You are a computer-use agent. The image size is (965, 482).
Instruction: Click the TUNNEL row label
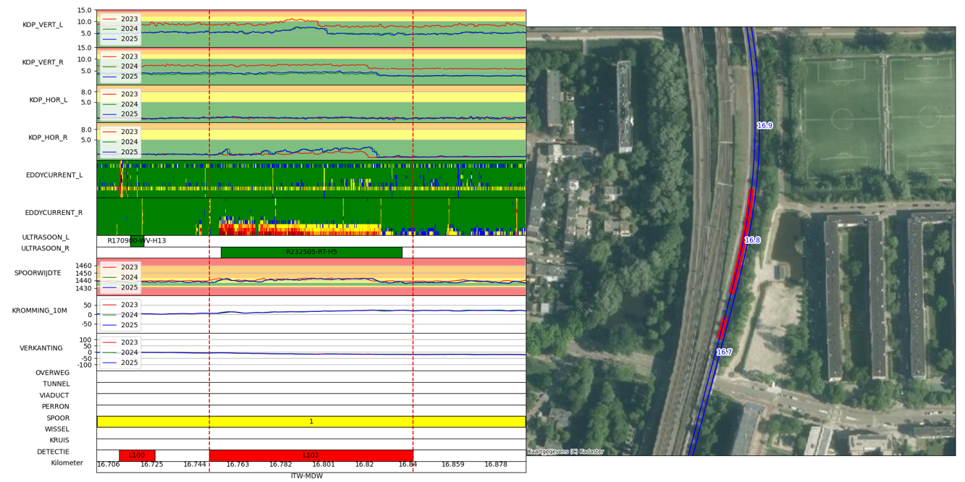point(56,384)
